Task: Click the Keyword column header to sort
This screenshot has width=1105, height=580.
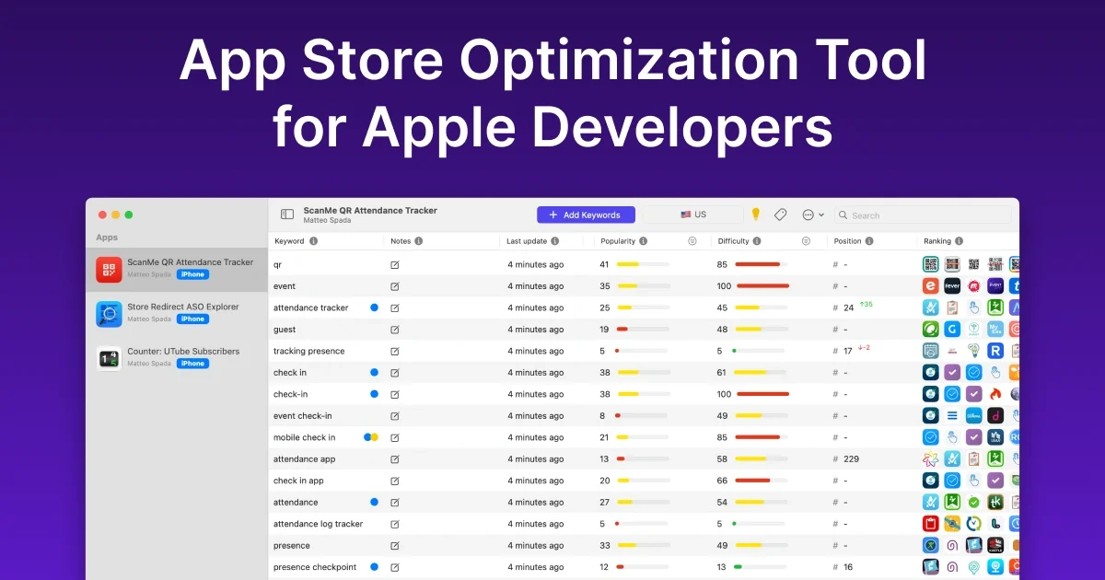Action: pyautogui.click(x=292, y=240)
